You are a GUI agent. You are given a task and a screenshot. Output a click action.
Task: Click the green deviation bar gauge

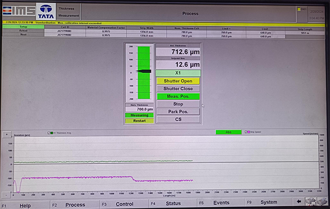(x=144, y=73)
